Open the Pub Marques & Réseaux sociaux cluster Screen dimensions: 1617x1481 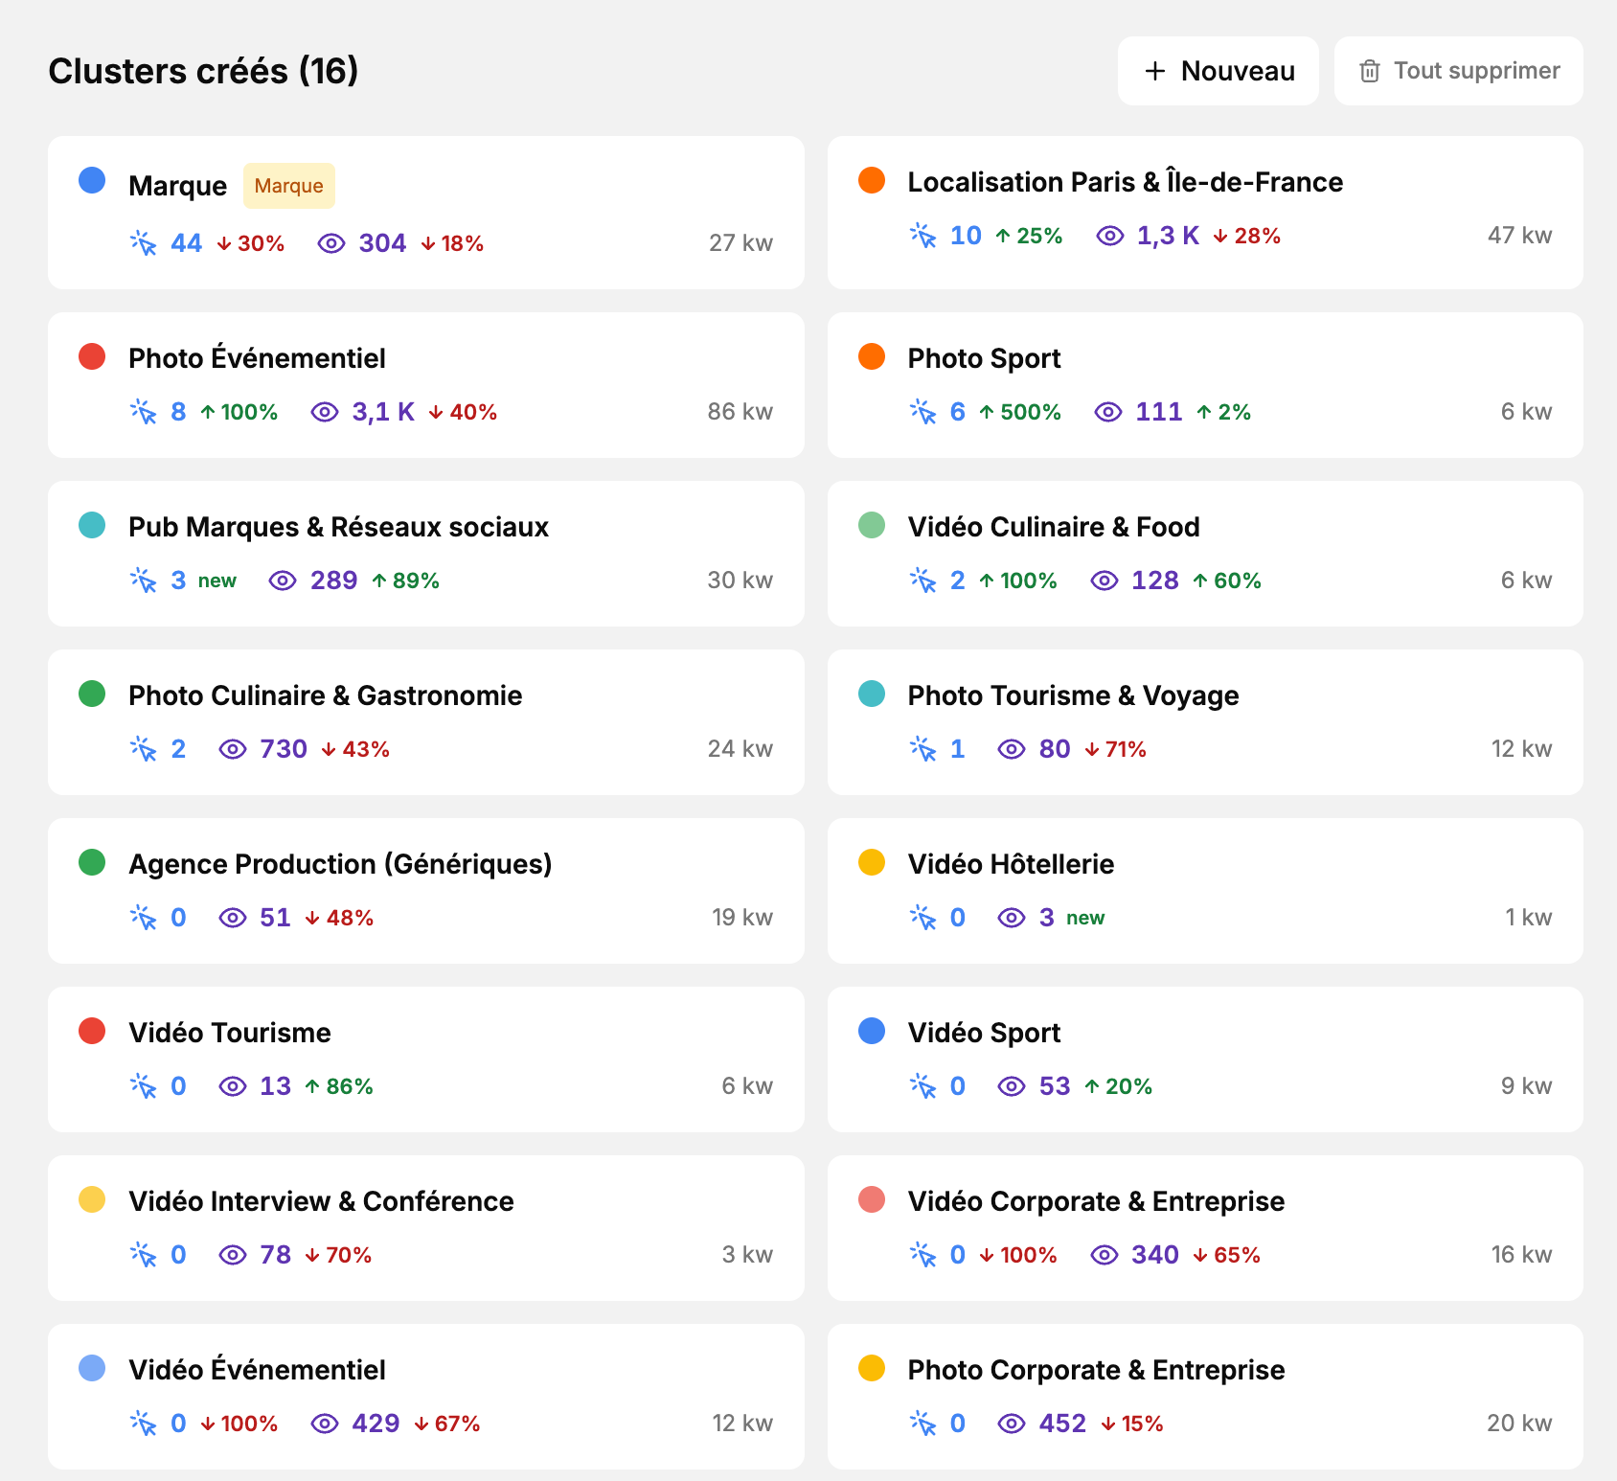339,527
